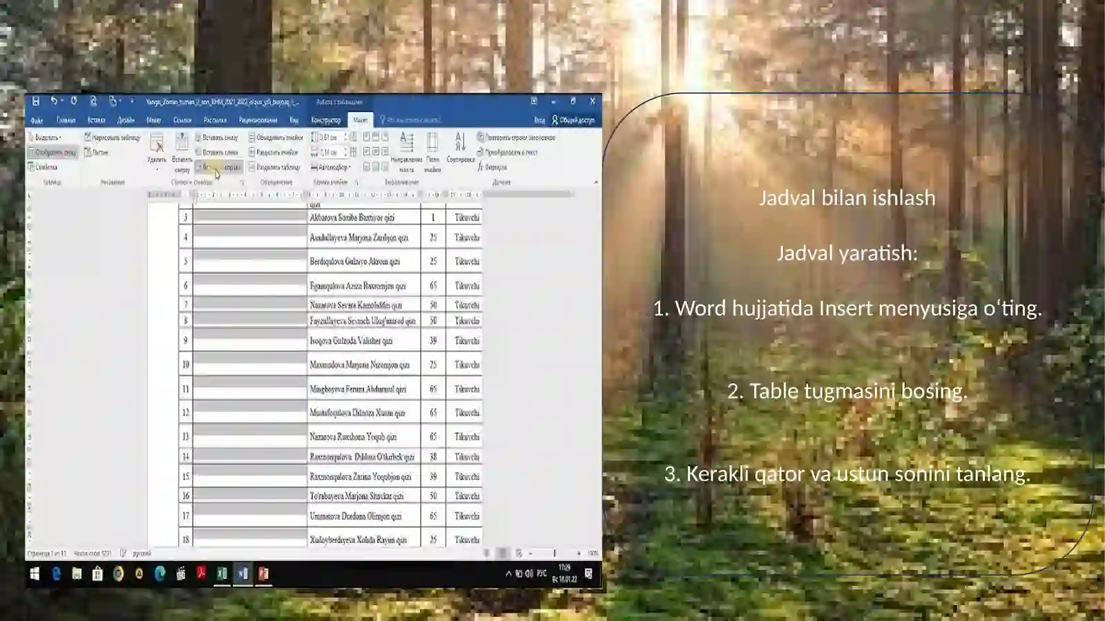Screen dimensions: 1105x621
Task: Open the Undo history dropdown arrow
Action: click(x=62, y=101)
